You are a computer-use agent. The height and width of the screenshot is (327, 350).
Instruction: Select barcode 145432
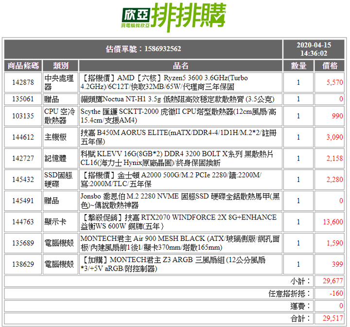pos(23,180)
